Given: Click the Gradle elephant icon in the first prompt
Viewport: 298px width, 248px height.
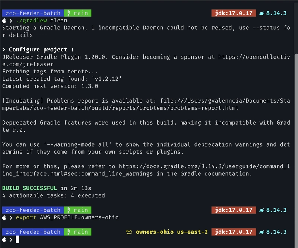Looking at the screenshot, I should pos(262,13).
